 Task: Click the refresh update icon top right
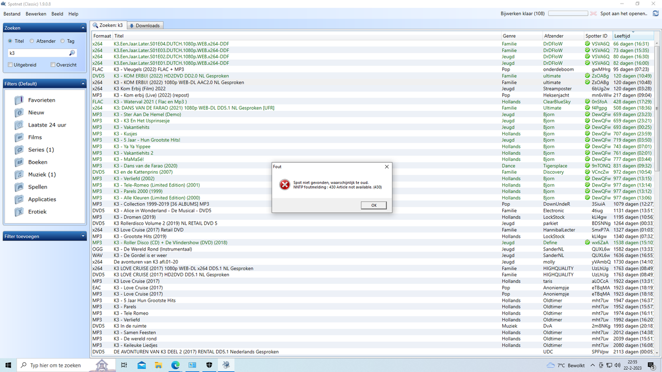pos(656,14)
